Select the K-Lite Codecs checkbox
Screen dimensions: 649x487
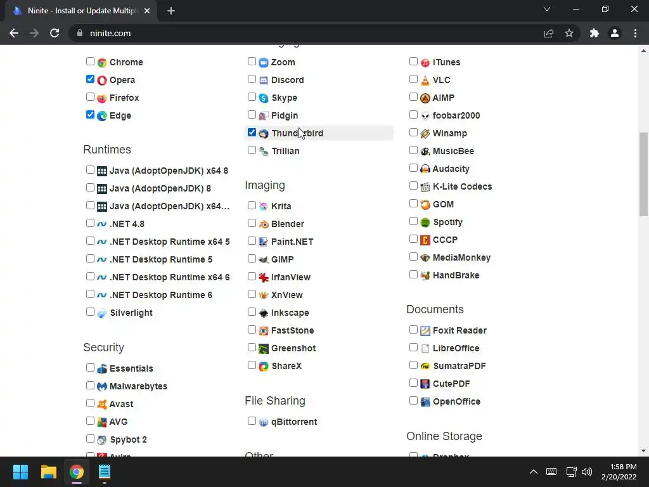tap(413, 186)
